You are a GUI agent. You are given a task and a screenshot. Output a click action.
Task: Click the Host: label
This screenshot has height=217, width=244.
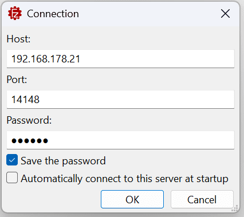coord(18,39)
